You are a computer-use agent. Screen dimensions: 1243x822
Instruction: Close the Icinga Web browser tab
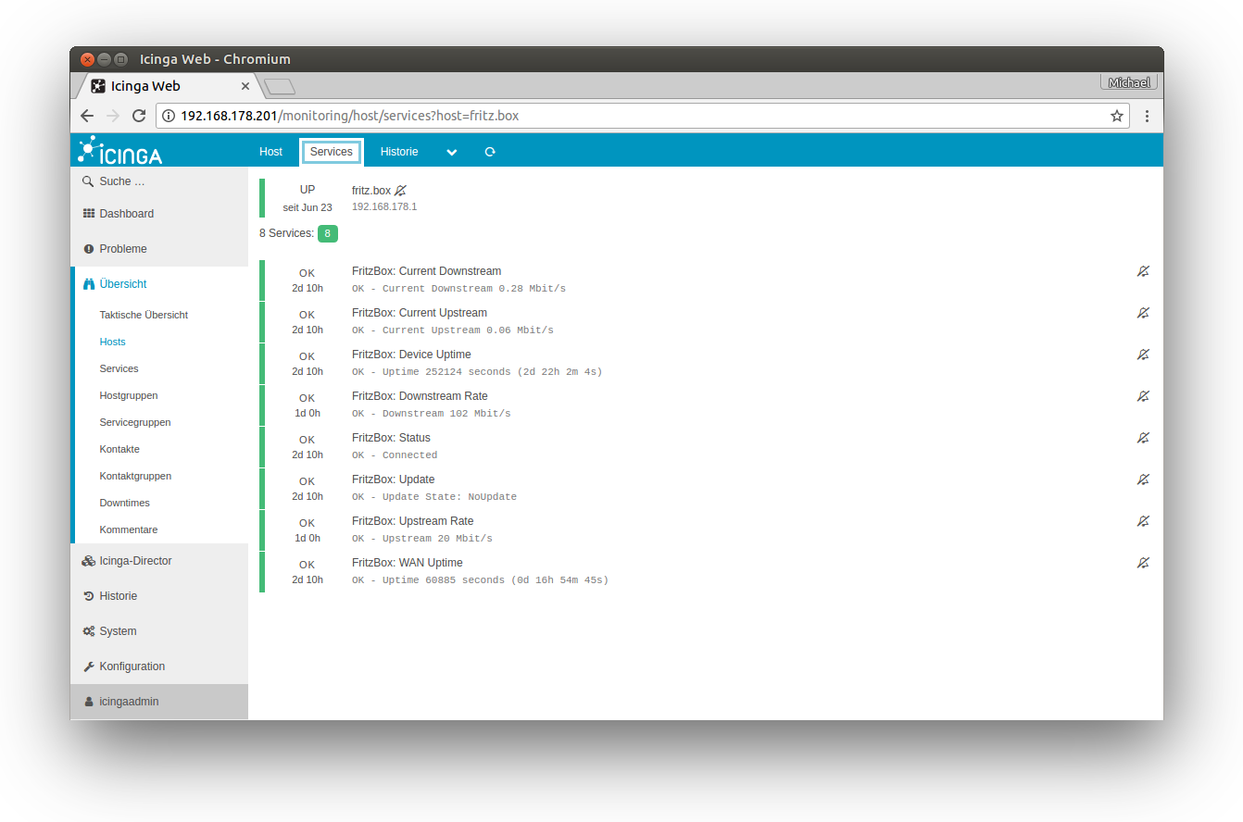pyautogui.click(x=245, y=86)
